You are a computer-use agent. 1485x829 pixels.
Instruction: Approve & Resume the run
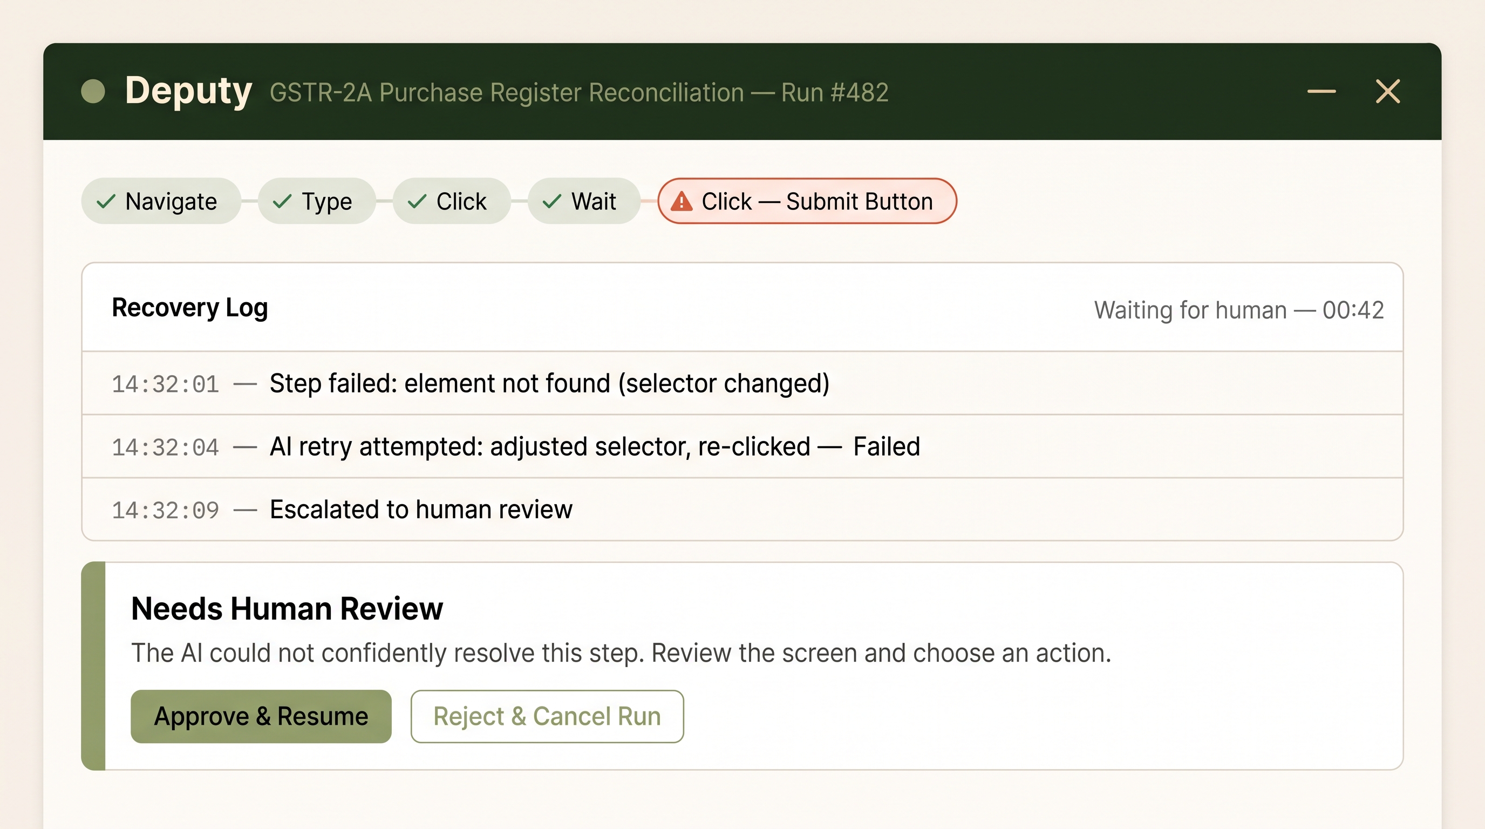pos(261,717)
